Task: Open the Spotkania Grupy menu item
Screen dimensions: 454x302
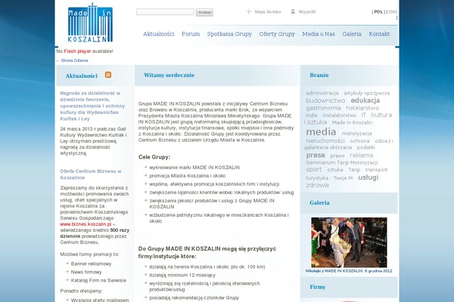Action: 229,34
